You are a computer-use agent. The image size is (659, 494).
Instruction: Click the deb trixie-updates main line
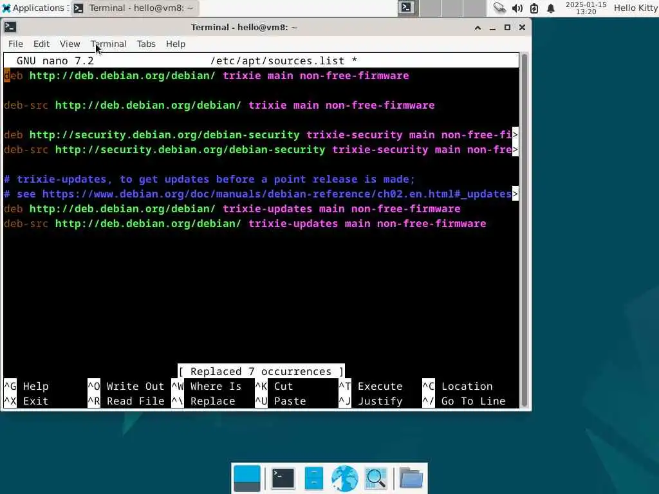point(232,209)
